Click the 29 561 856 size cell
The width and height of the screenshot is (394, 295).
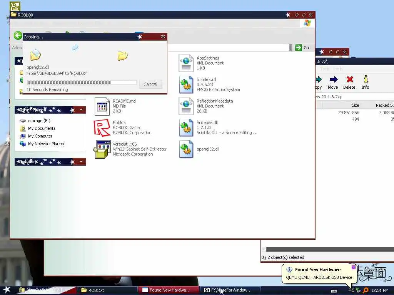pos(349,113)
